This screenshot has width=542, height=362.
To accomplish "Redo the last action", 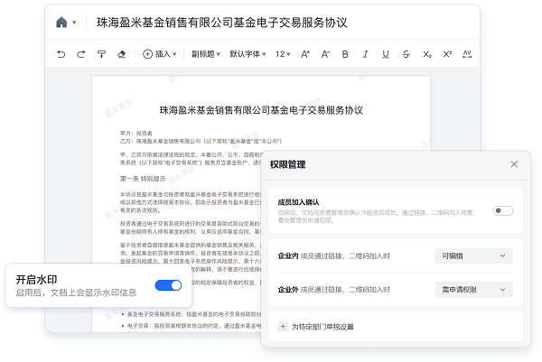I will click(81, 54).
